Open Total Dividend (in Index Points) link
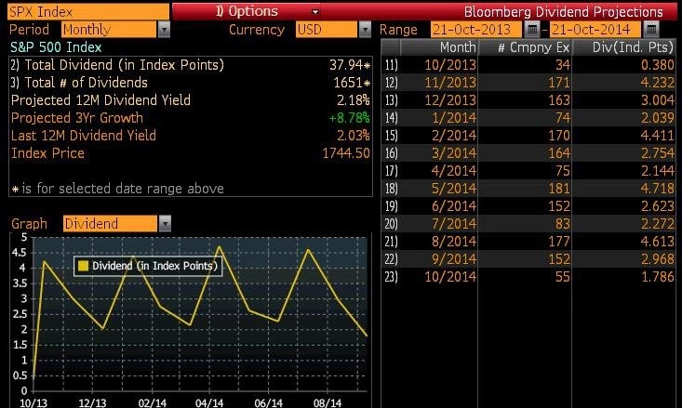Viewport: 682px width, 408px height. pyautogui.click(x=117, y=65)
